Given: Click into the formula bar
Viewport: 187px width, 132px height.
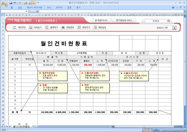Looking at the screenshot, I should (x=111, y=11).
